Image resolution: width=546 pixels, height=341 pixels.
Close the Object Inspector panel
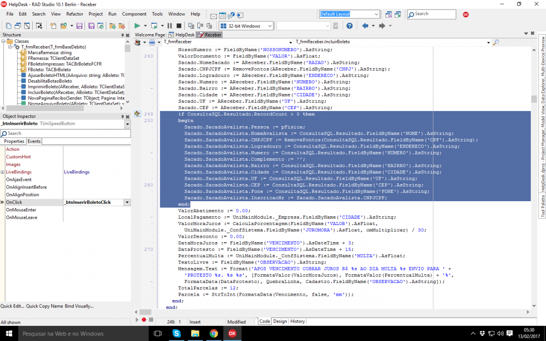point(127,116)
